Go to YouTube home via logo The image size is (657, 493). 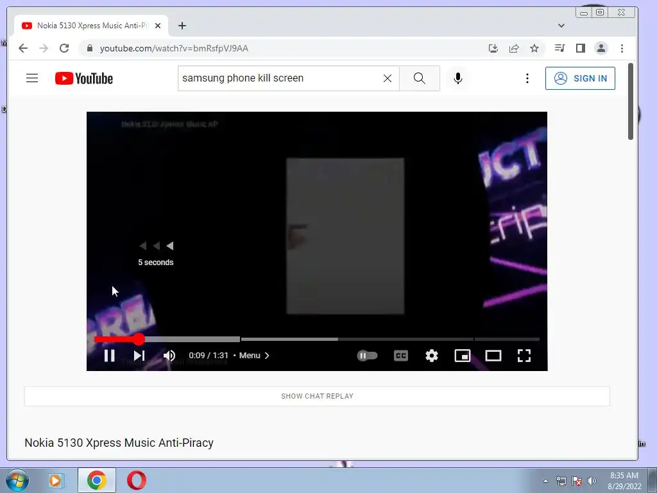(84, 78)
